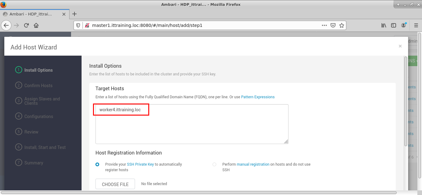Toggle the Firefox sidebar view icon

(394, 25)
